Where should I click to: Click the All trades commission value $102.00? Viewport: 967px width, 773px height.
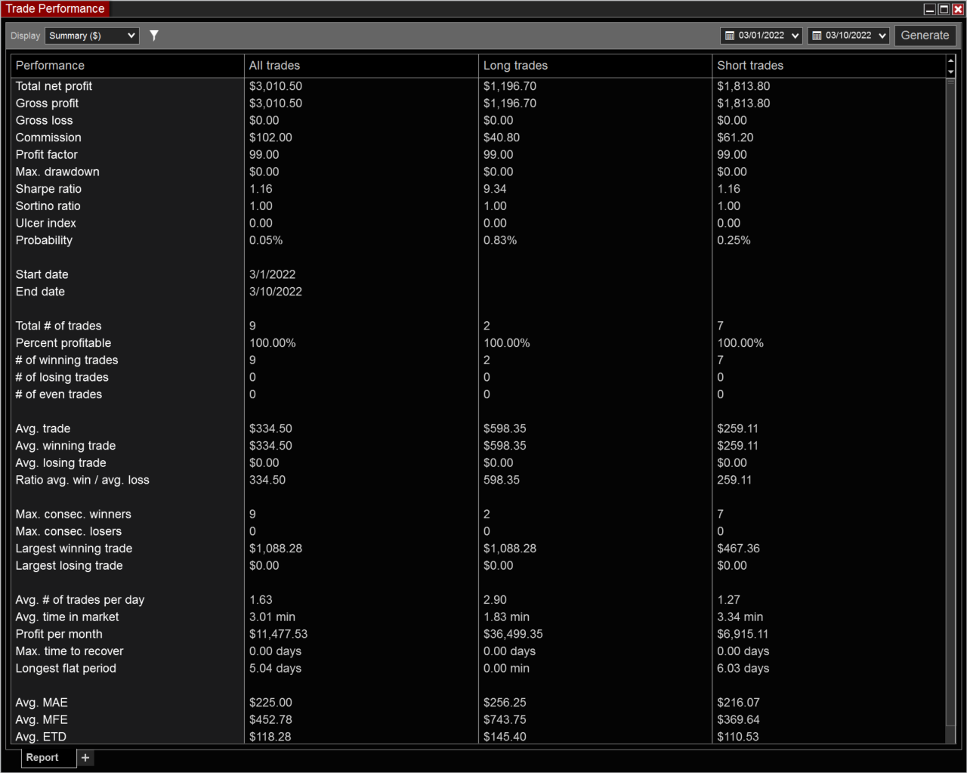point(270,138)
